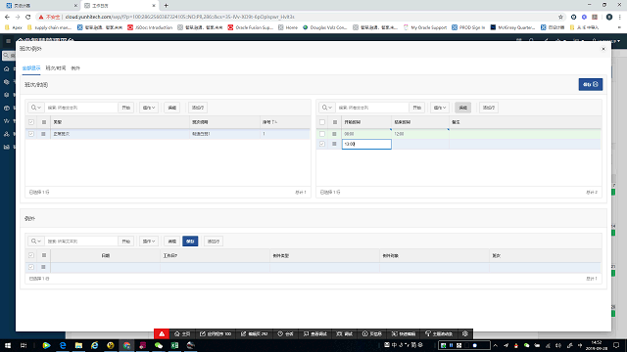The height and width of the screenshot is (352, 627).
Task: Switch to the first browser tab
Action: pos(40,6)
